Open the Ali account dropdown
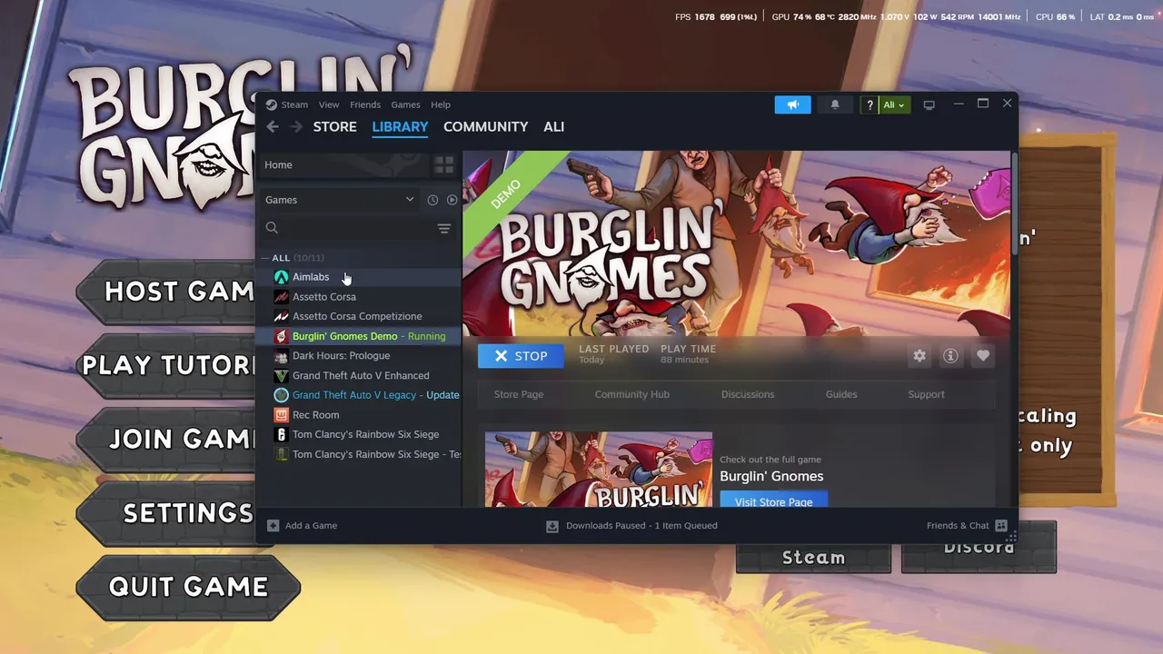Image resolution: width=1163 pixels, height=654 pixels. coord(894,104)
